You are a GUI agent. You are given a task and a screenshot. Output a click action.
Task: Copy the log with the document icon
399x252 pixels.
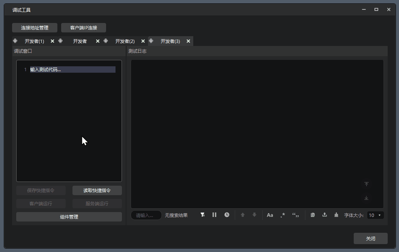coord(313,215)
